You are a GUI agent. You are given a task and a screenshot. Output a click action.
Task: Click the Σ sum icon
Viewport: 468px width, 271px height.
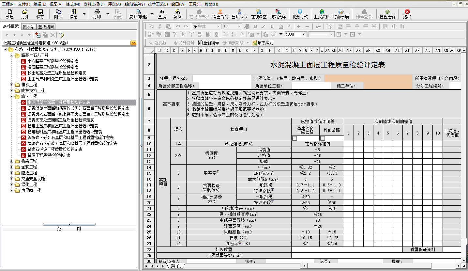[274, 34]
